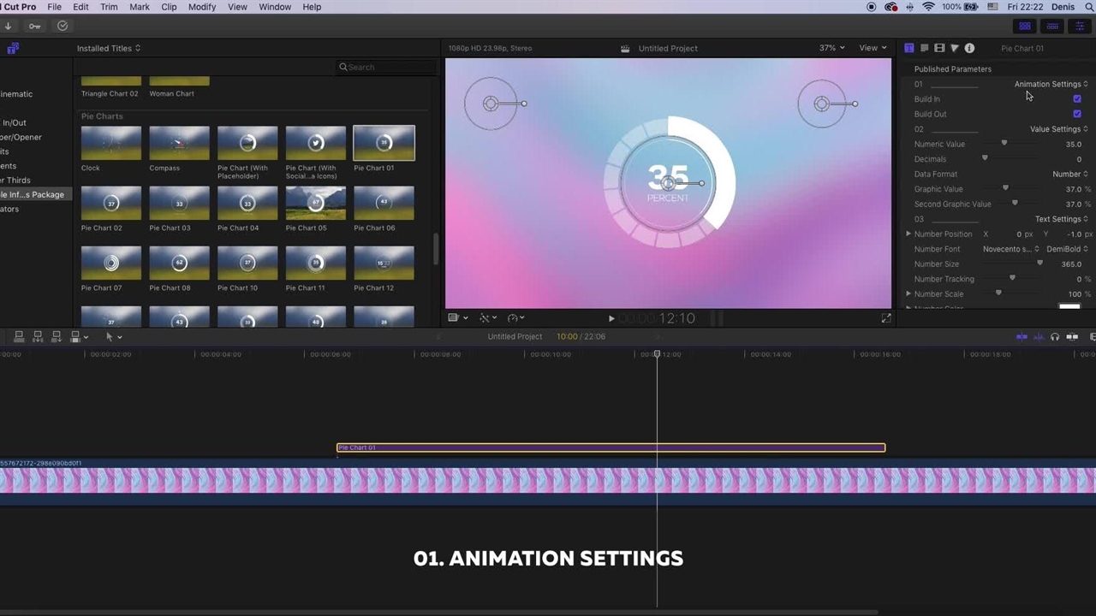
Task: Play the project in the viewer
Action: pyautogui.click(x=611, y=318)
